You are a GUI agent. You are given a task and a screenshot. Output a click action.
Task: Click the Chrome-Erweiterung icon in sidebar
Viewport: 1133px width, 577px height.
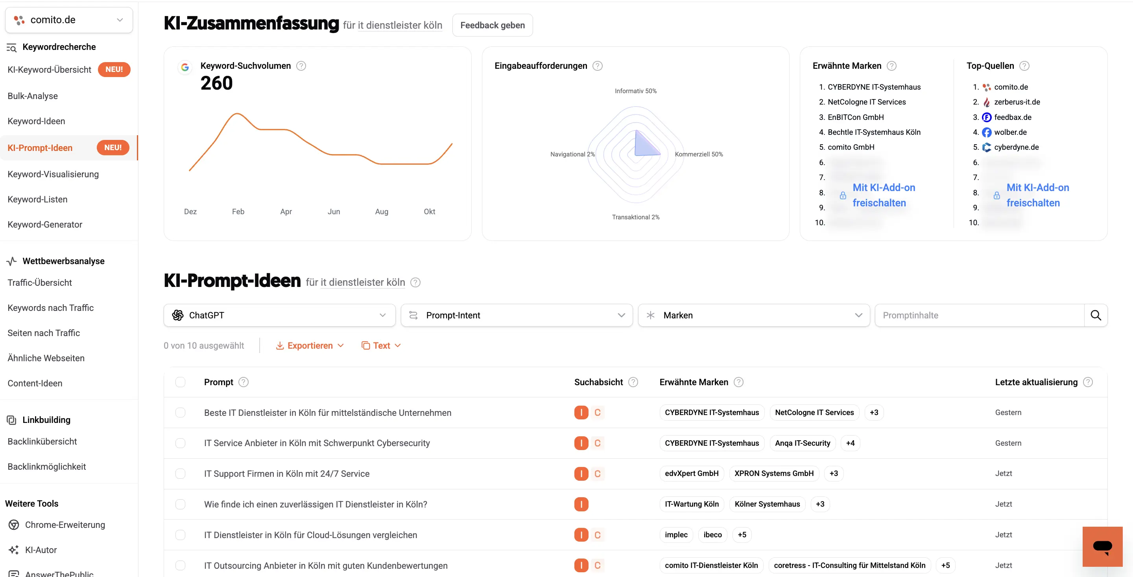[x=14, y=525]
